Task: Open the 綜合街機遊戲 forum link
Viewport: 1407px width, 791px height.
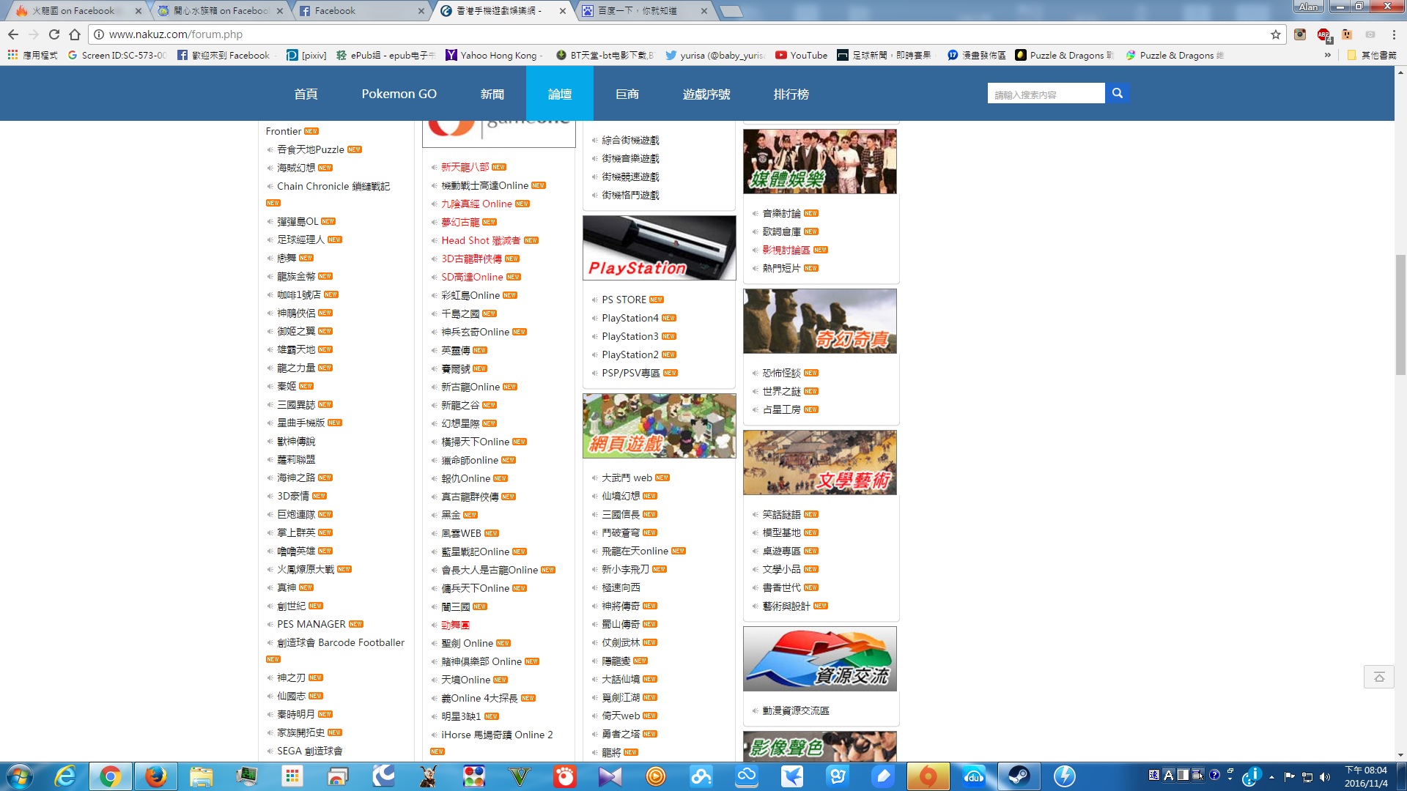Action: [630, 140]
